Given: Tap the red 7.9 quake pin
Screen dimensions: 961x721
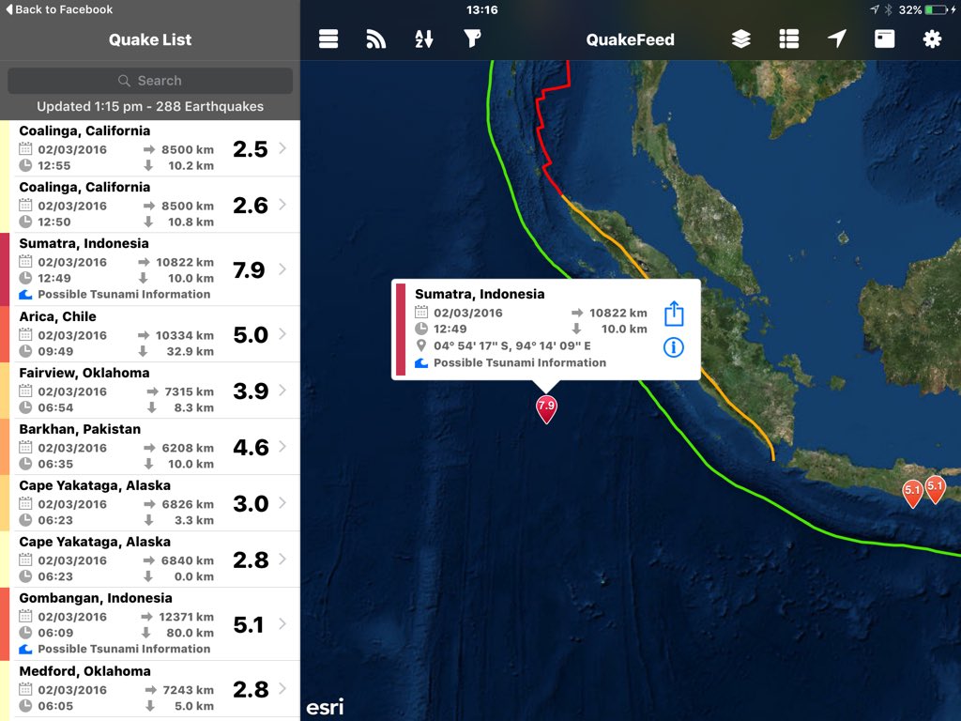Looking at the screenshot, I should click(x=546, y=409).
